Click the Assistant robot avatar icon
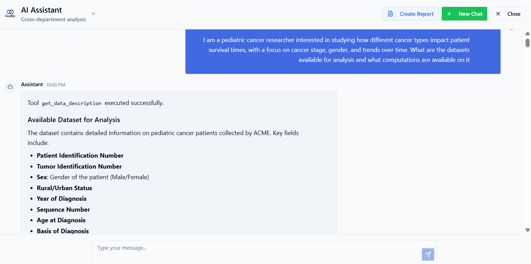This screenshot has height=264, width=531. (x=10, y=87)
